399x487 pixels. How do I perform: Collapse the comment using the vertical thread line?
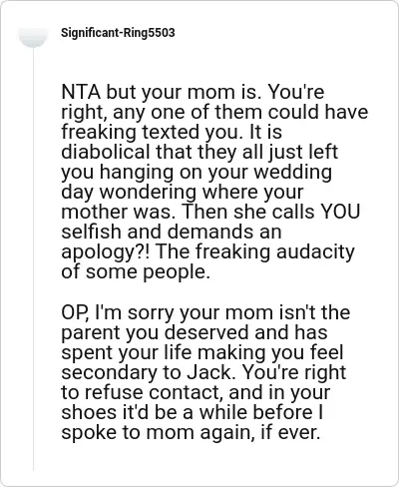(x=33, y=259)
